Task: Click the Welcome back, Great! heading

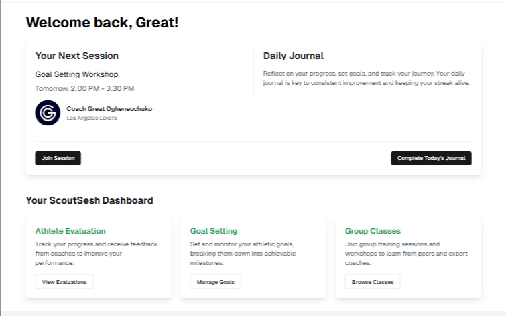Action: [x=102, y=22]
